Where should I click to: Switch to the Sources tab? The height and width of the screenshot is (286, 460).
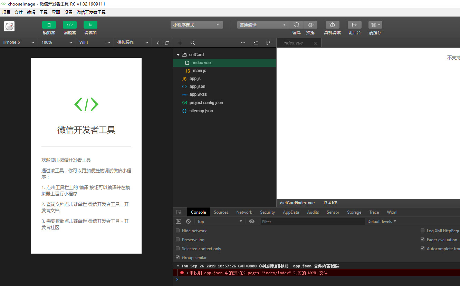point(221,212)
